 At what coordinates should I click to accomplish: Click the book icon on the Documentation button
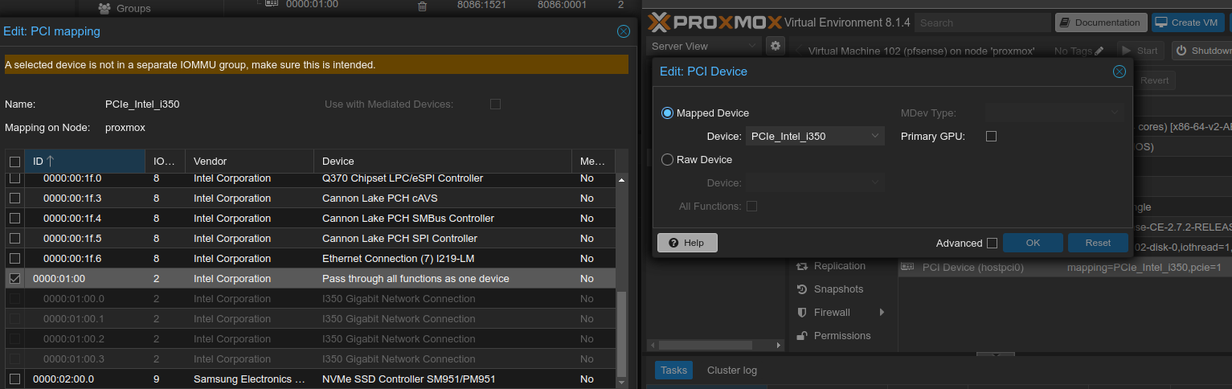(x=1065, y=23)
